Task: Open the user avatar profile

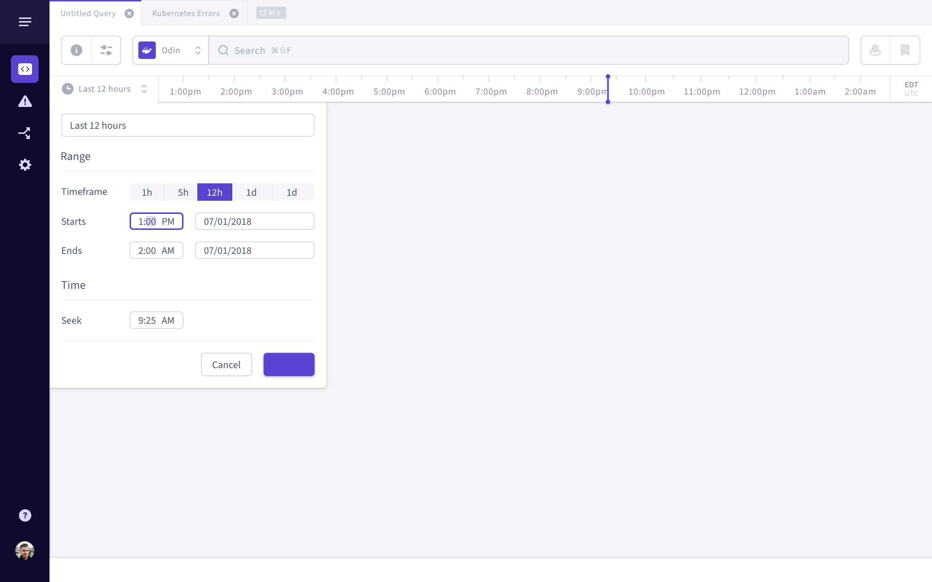Action: tap(25, 550)
